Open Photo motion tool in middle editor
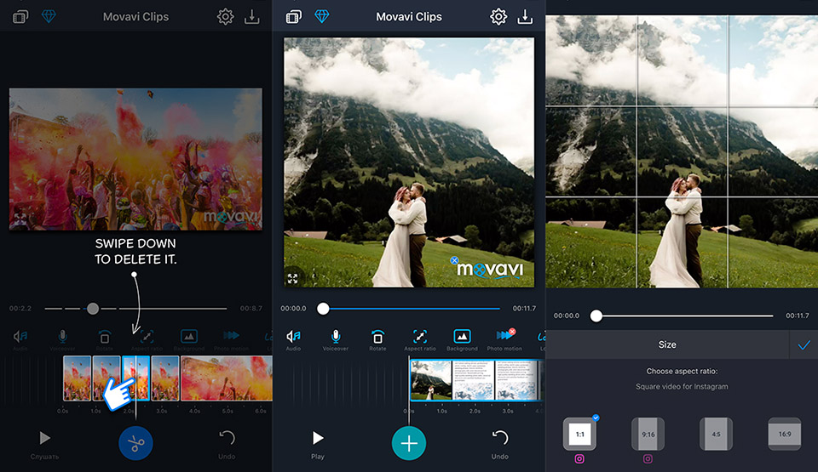 [x=504, y=338]
